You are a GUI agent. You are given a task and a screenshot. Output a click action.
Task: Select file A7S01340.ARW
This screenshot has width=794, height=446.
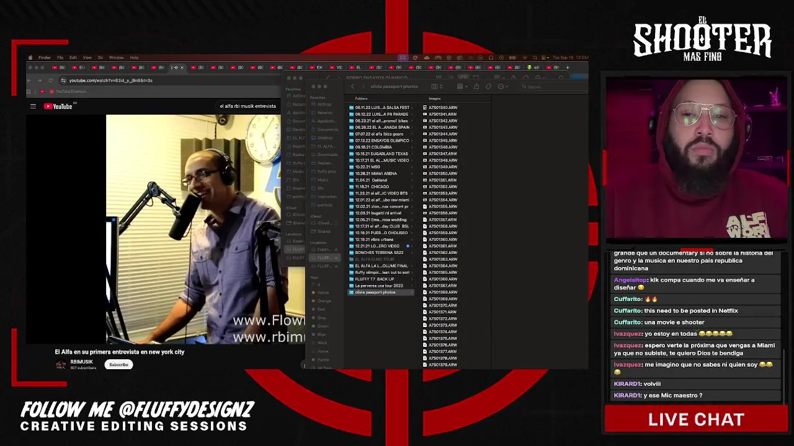pos(442,107)
